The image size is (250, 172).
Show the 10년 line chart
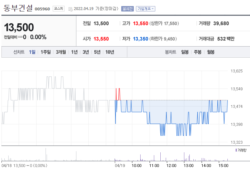point(110,52)
